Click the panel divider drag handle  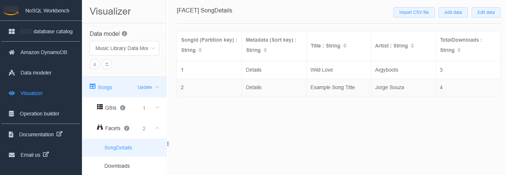[168, 144]
